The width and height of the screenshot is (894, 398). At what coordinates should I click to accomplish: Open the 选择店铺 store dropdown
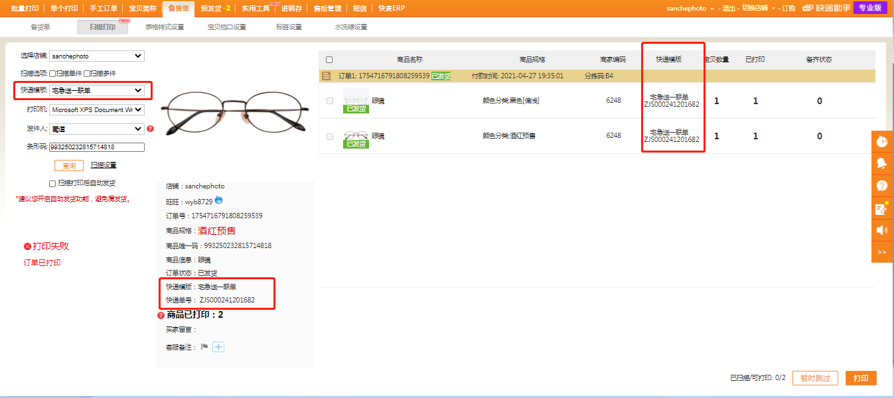(97, 56)
